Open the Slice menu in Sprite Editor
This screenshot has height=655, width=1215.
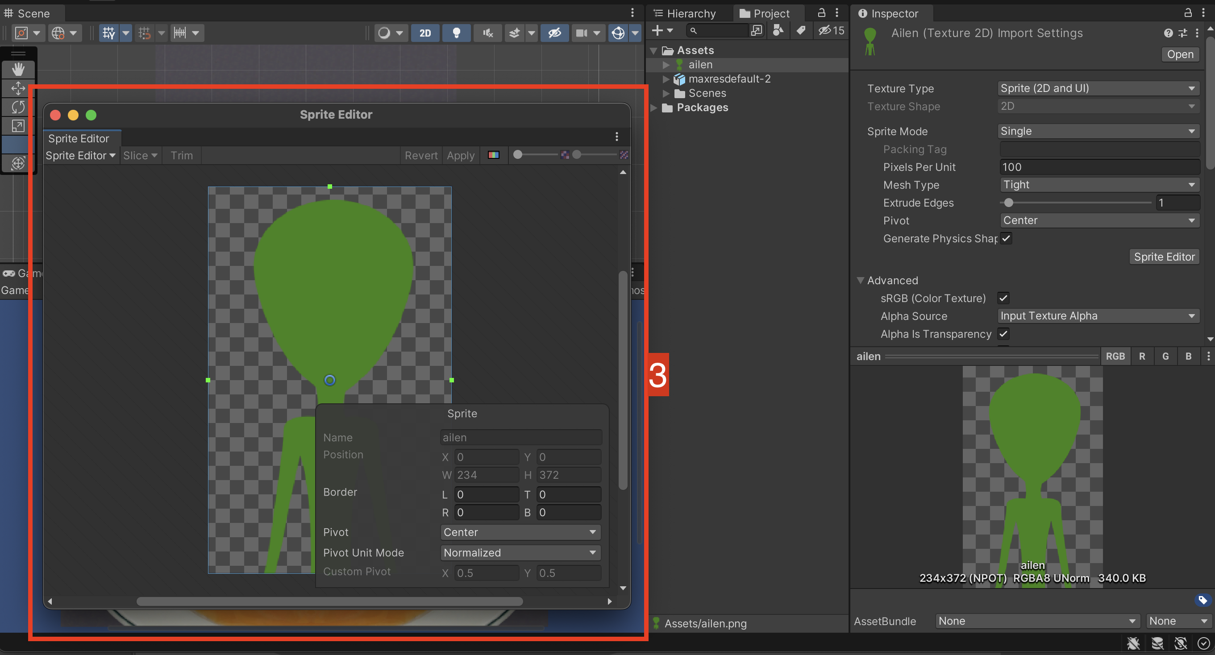140,155
